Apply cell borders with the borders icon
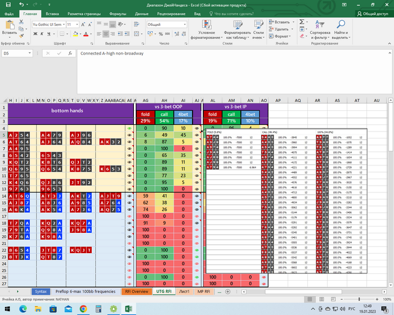The width and height of the screenshot is (394, 315). coord(61,34)
